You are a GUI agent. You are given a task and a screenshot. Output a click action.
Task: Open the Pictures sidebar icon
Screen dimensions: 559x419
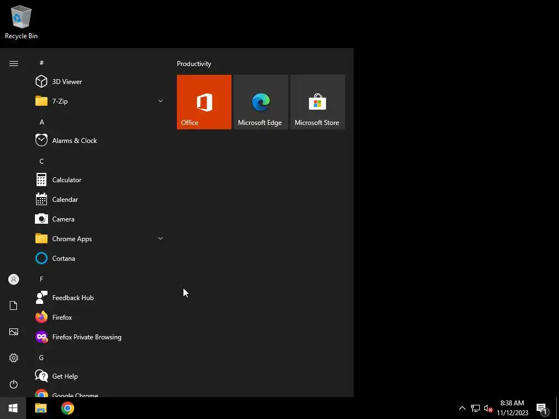[x=14, y=332]
